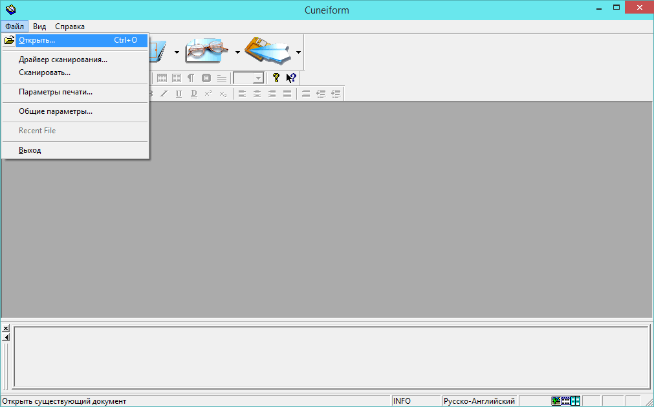654x407 pixels.
Task: Click the align left icon
Action: coord(242,94)
